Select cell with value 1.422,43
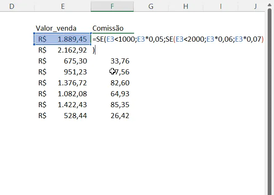This screenshot has height=195, width=274. click(63, 105)
